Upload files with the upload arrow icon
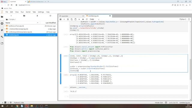The height and width of the screenshot is (108, 192). pos(37,16)
